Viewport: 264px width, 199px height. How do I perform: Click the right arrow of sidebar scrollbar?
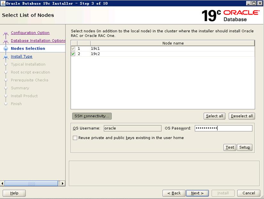pyautogui.click(x=62, y=183)
